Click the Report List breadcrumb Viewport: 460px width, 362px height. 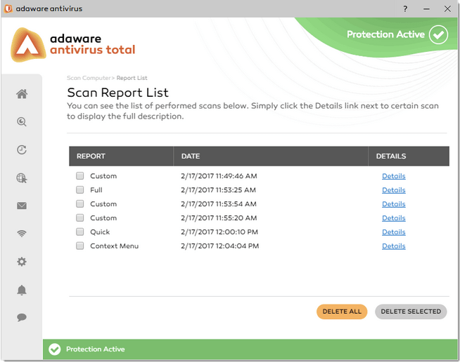click(132, 78)
